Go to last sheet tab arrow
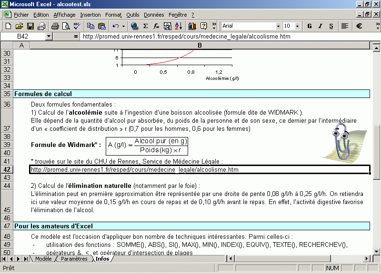381x274 pixels. point(26,259)
